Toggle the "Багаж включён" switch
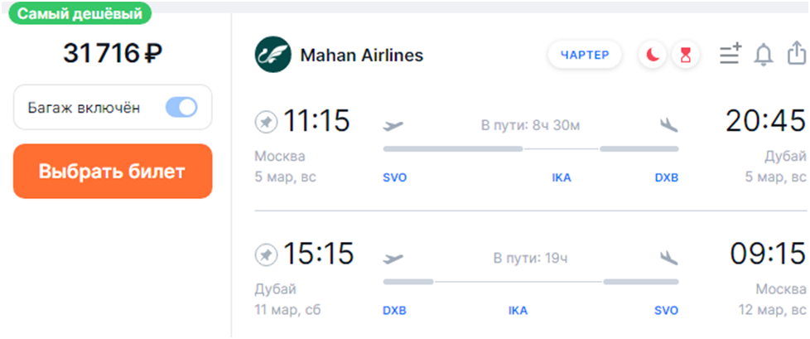 (x=181, y=108)
